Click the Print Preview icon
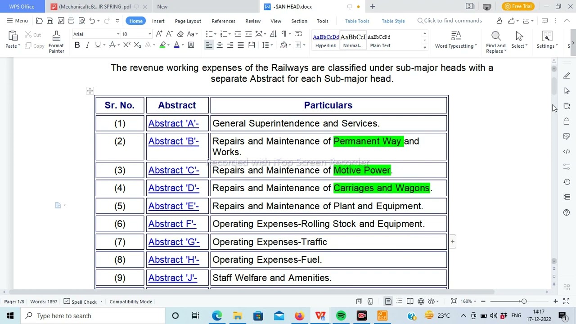Viewport: 576px width, 324px height. [82, 21]
